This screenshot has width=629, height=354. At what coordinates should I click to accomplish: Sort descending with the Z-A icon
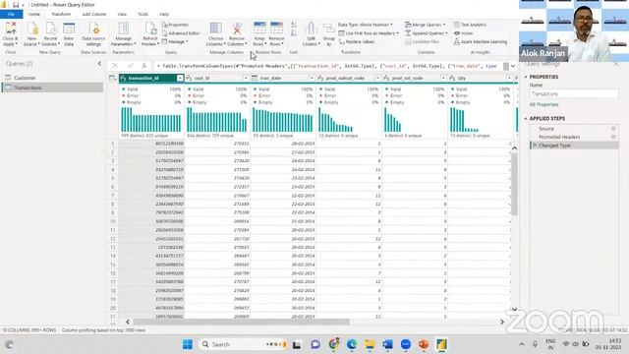(294, 33)
